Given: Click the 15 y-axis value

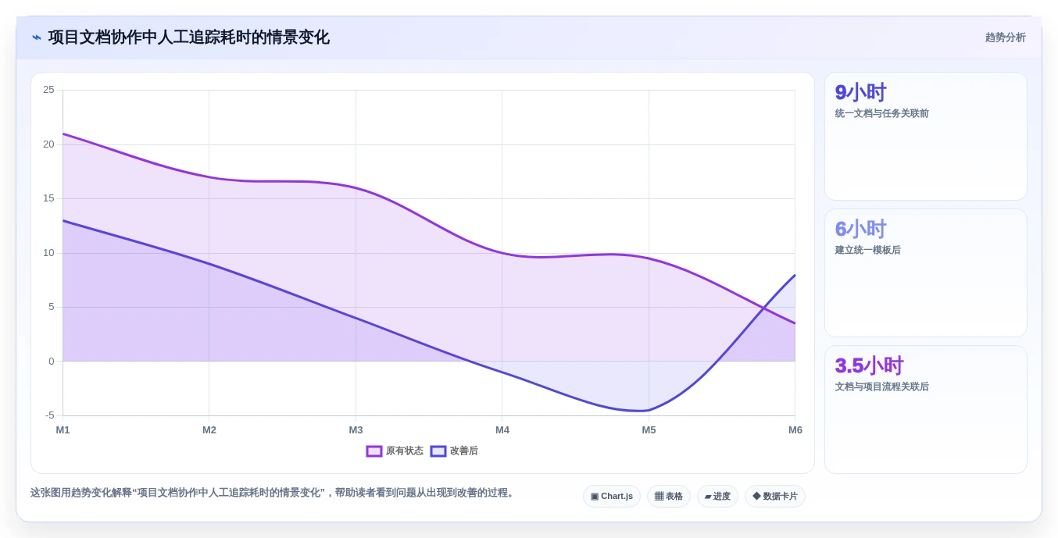Looking at the screenshot, I should pos(48,198).
